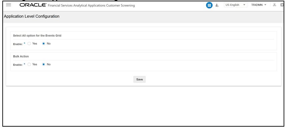Click the Oracle logo
The width and height of the screenshot is (287, 128).
coord(33,5)
